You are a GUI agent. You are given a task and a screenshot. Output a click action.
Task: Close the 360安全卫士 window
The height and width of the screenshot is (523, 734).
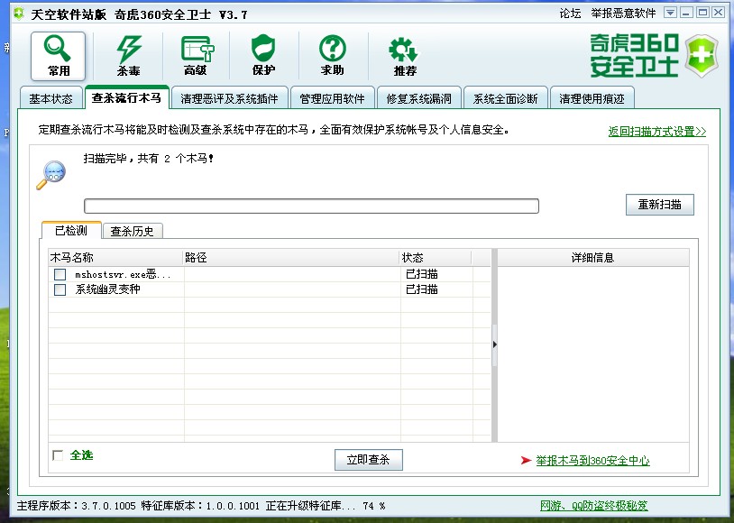[718, 13]
